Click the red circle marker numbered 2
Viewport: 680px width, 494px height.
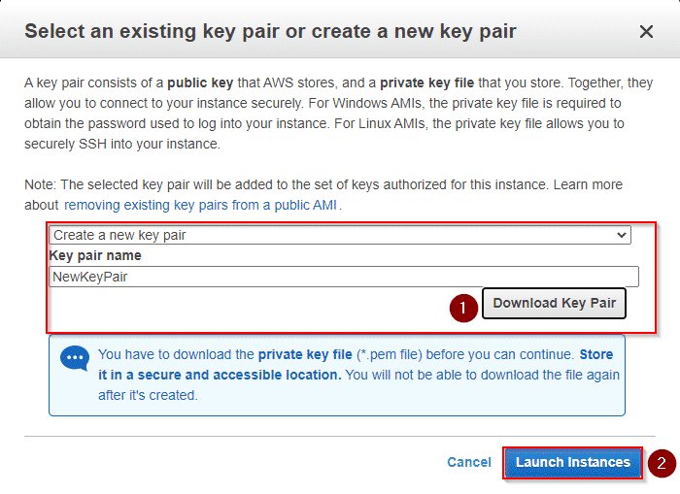click(x=662, y=463)
